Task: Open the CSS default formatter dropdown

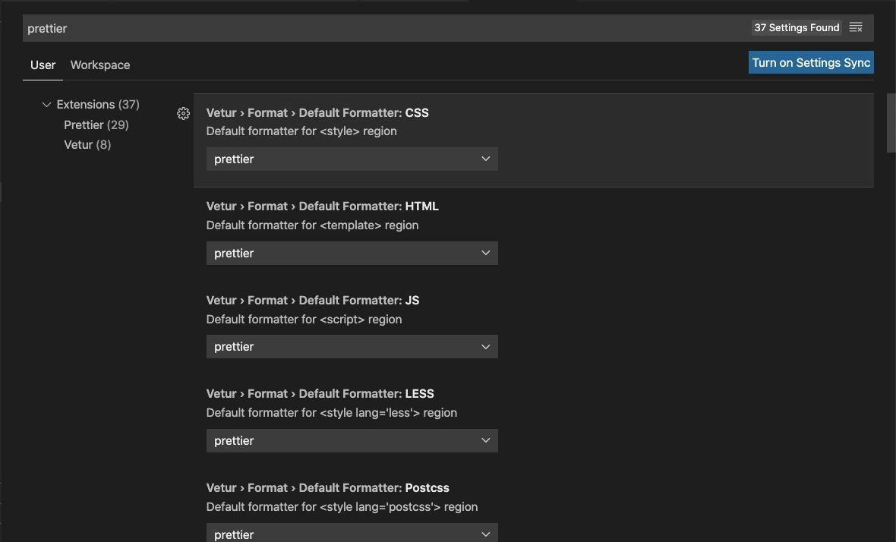Action: click(x=352, y=159)
